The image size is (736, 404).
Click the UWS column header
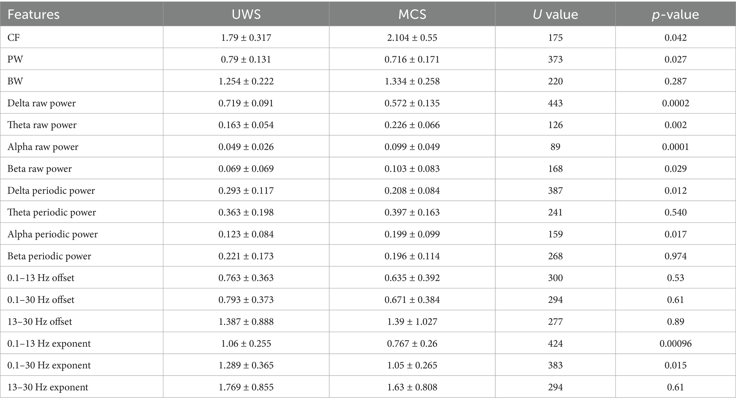[246, 14]
